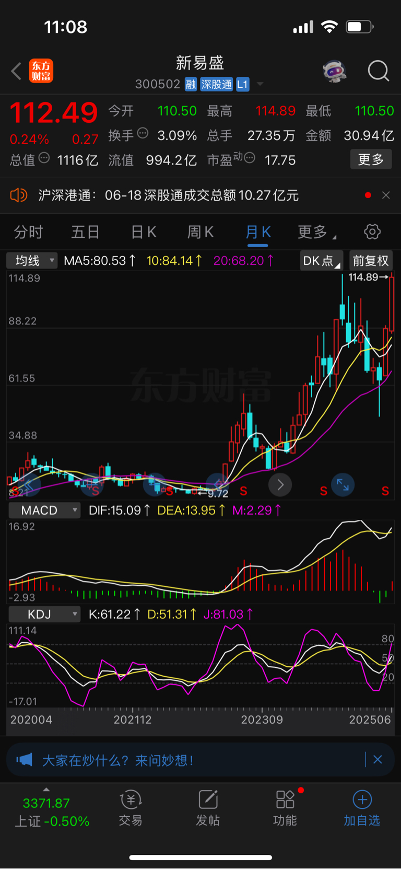Image resolution: width=401 pixels, height=869 pixels.
Task: Open the KDJ indicator dropdown
Action: (x=44, y=614)
